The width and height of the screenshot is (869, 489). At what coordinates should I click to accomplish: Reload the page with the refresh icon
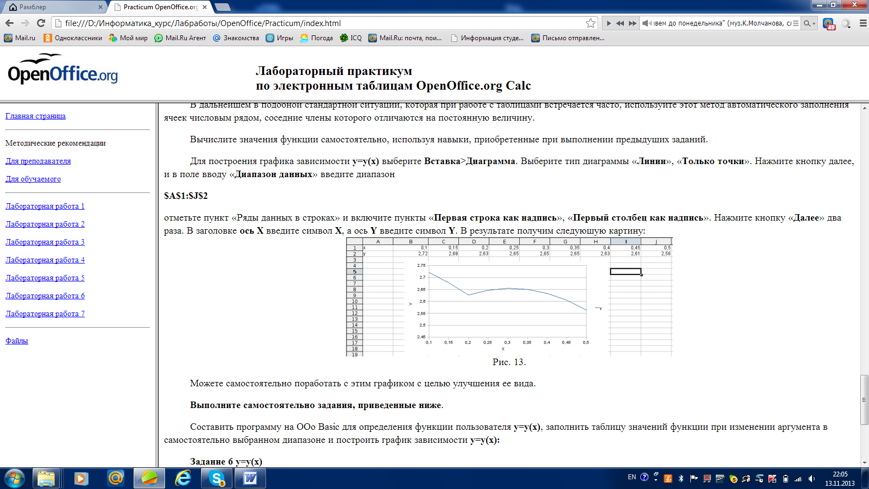[x=41, y=23]
